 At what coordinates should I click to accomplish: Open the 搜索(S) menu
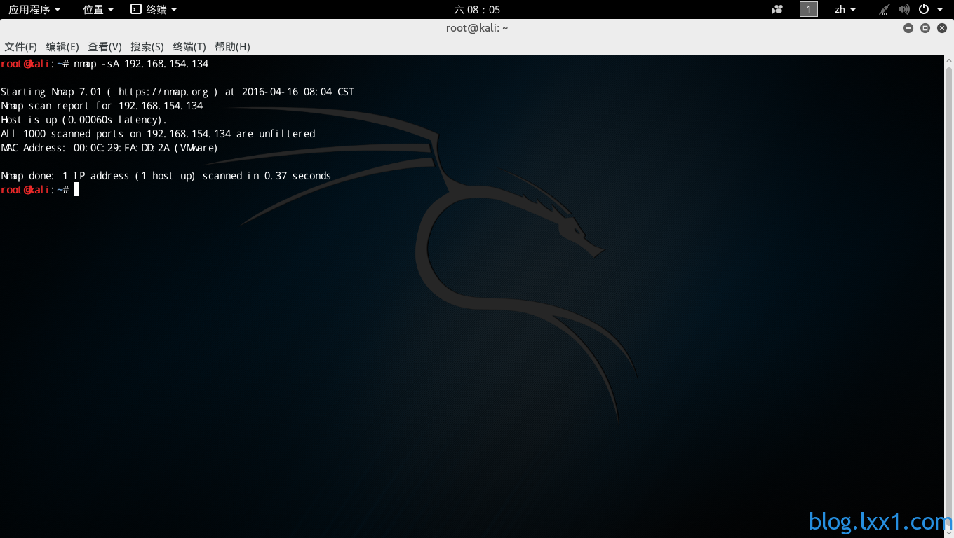pyautogui.click(x=147, y=47)
